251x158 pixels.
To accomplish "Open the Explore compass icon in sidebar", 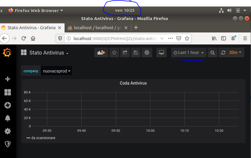I will [x=8, y=105].
